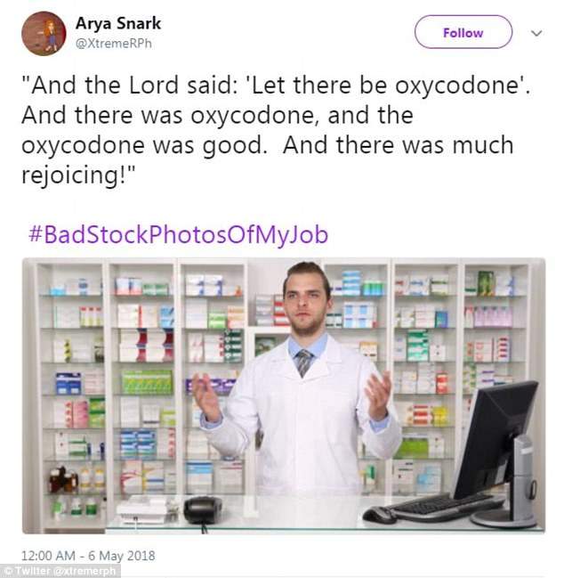564x578 pixels.
Task: Open the #BadStockPhotosOfMyJob hashtag
Action: (178, 234)
